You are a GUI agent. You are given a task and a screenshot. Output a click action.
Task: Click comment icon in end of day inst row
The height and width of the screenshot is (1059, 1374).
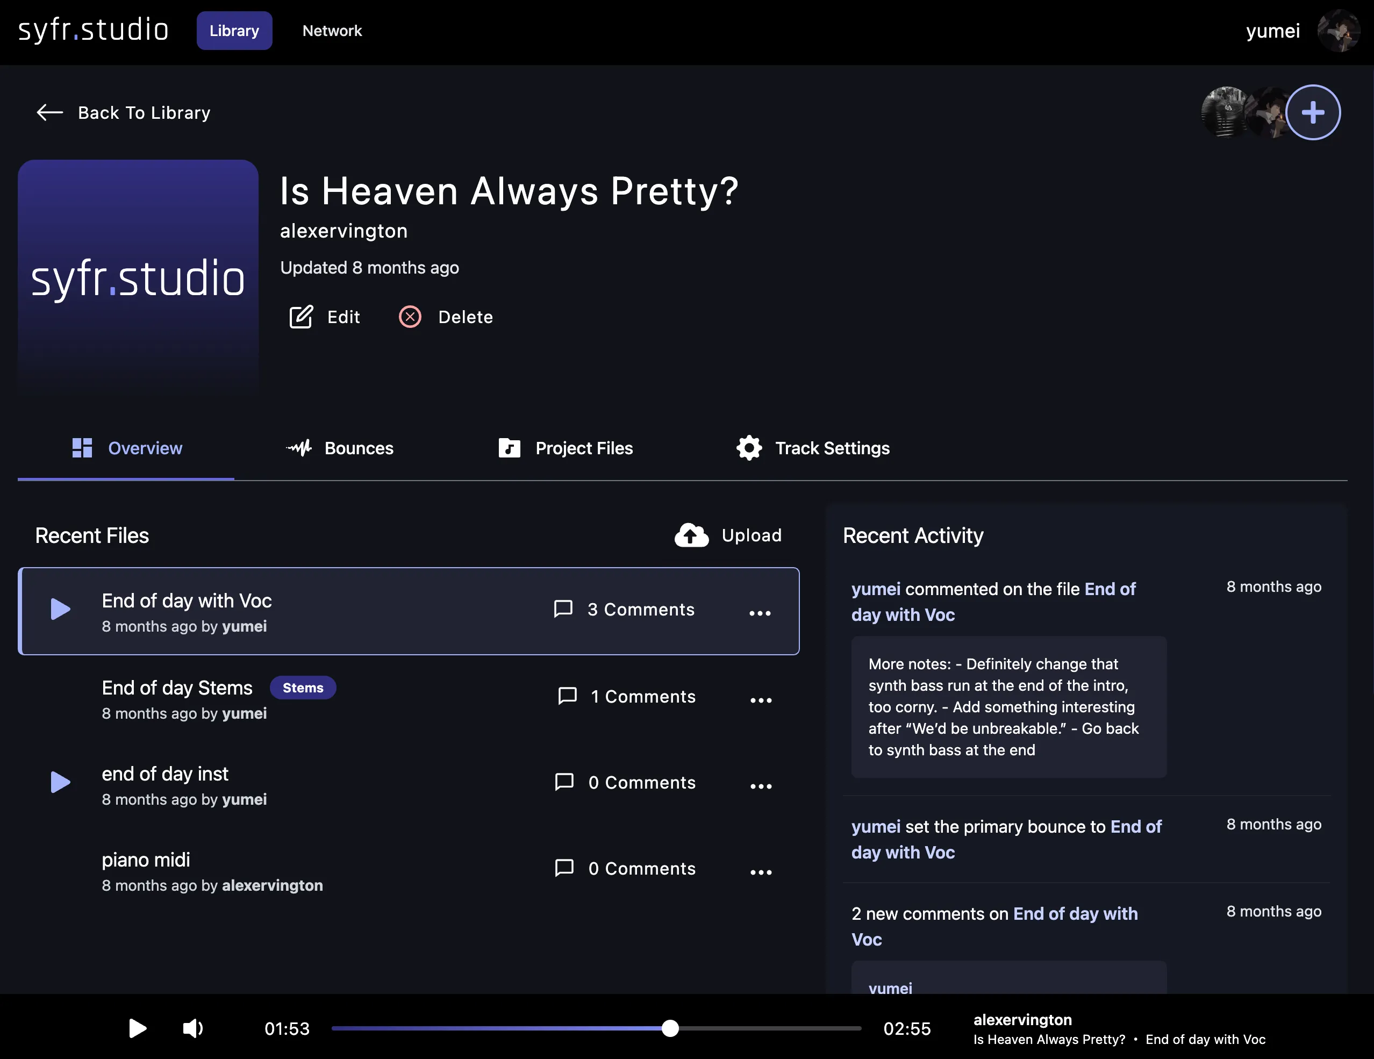pos(564,782)
